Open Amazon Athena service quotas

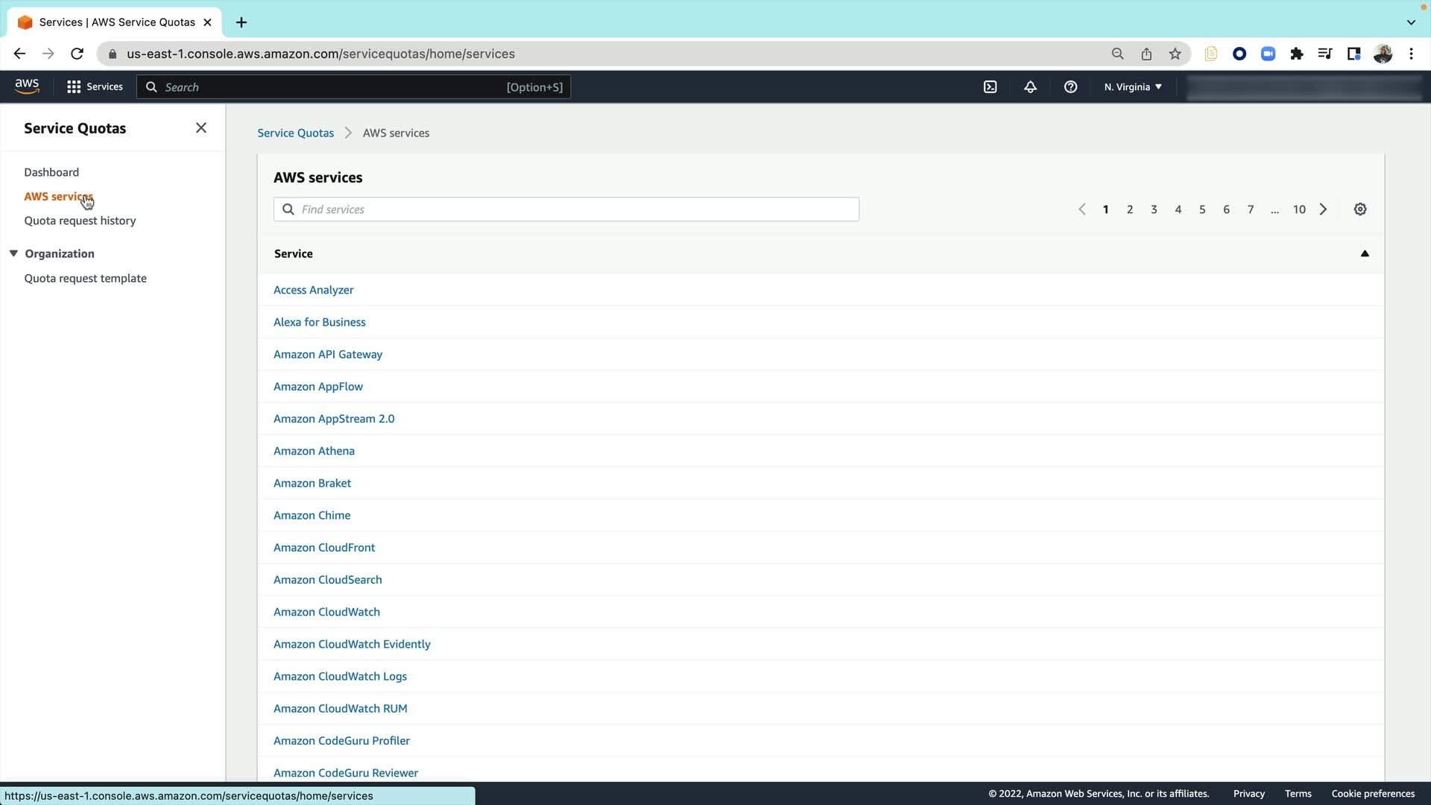point(314,451)
